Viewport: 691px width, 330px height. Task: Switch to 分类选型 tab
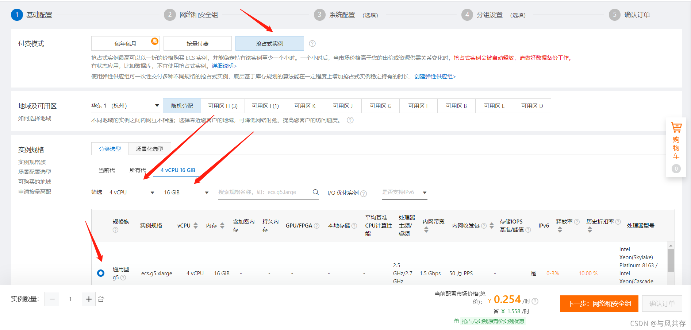[x=110, y=149]
